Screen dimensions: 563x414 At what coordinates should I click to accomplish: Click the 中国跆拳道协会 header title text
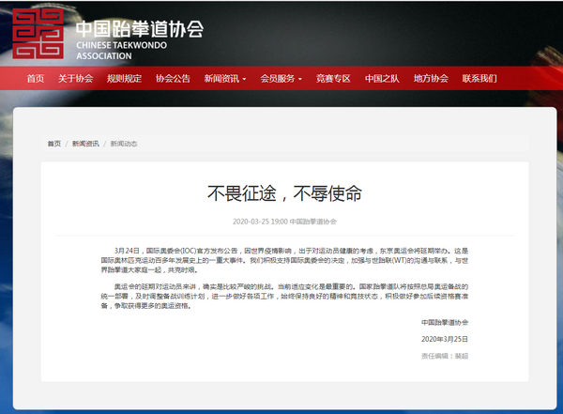click(x=139, y=26)
